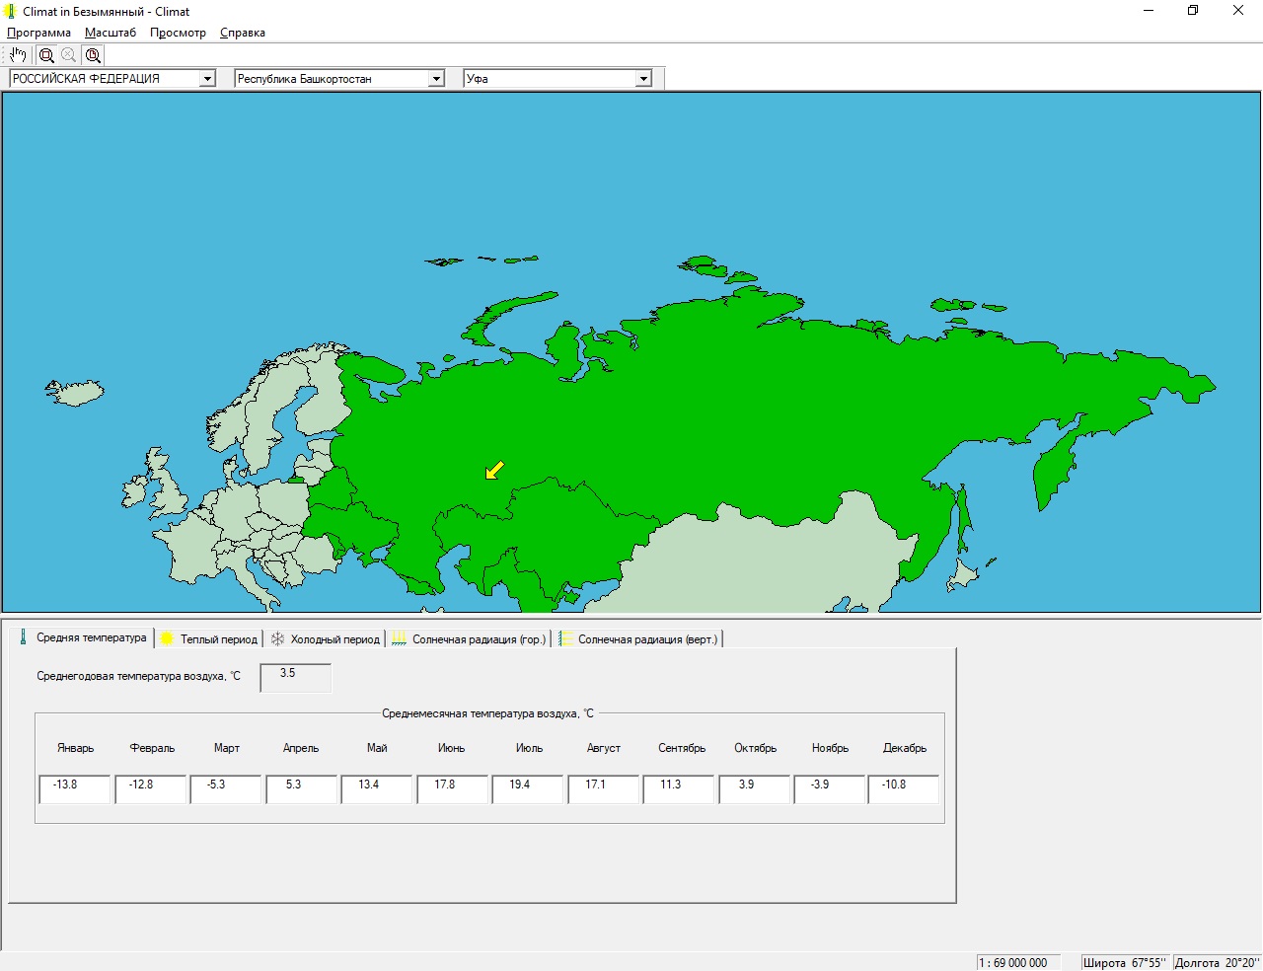
Task: Expand the РОССИЙСКАЯ ФЕДЕРАЦИЯ country dropdown
Action: point(207,79)
